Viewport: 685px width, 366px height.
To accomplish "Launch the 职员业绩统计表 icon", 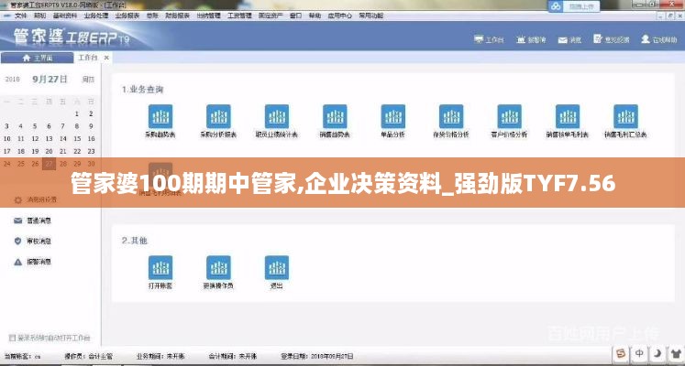I will [277, 116].
